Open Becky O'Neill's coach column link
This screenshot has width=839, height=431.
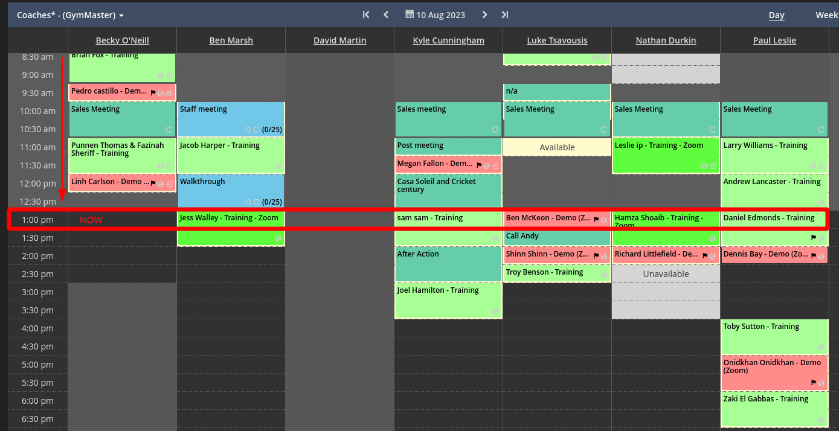[122, 40]
